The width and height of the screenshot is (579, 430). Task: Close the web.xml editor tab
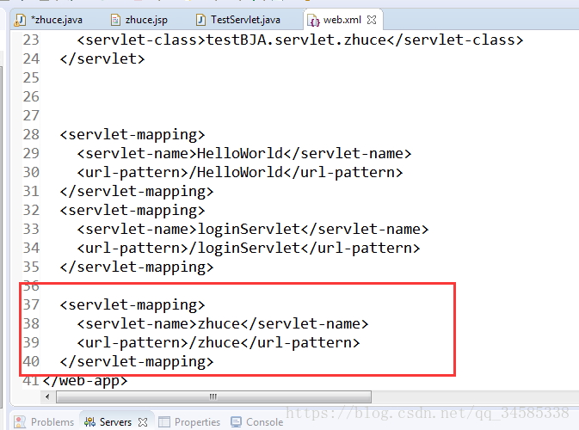pyautogui.click(x=372, y=20)
